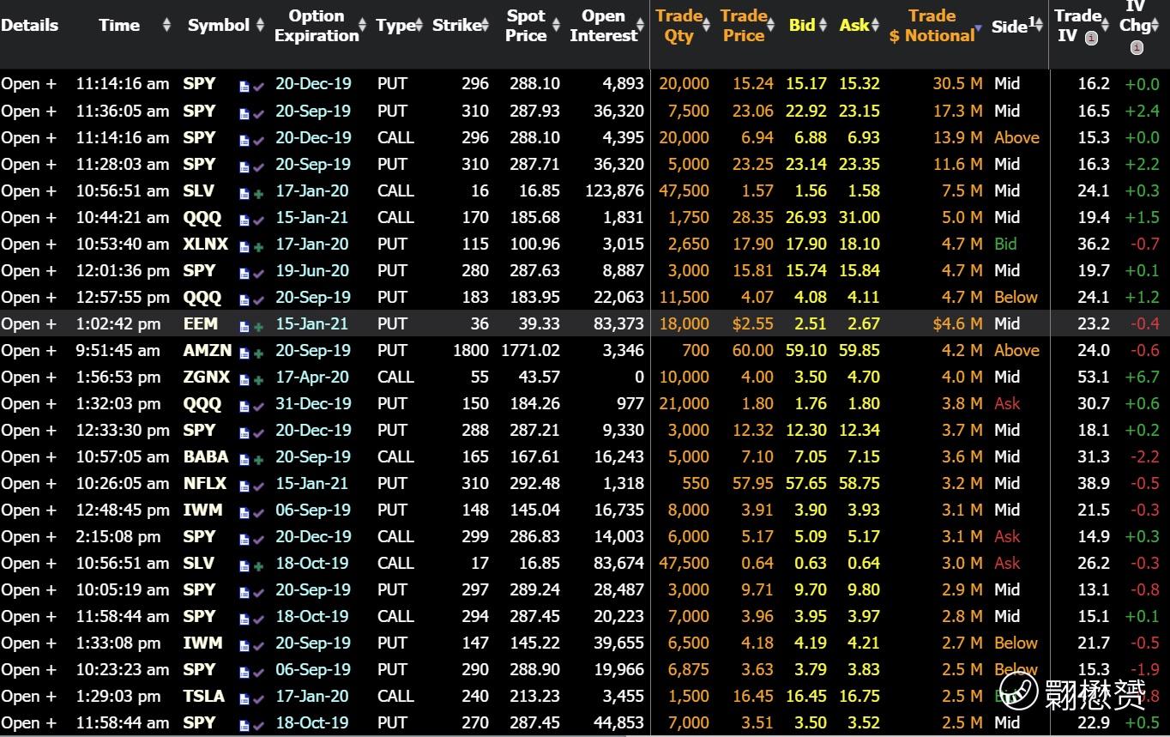The image size is (1170, 737).
Task: Click the sort arrows next to Time
Action: 166,25
